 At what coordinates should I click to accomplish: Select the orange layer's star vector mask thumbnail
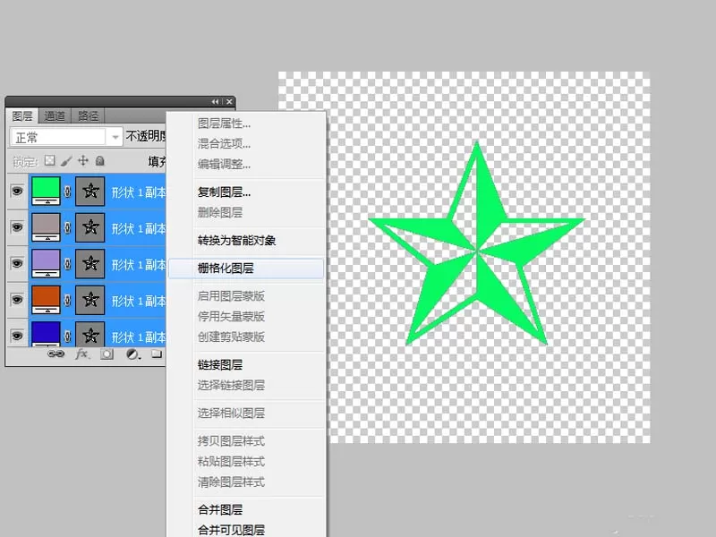[90, 300]
